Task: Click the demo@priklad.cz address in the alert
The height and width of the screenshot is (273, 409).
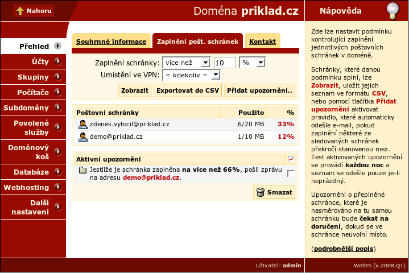Action: coord(151,177)
